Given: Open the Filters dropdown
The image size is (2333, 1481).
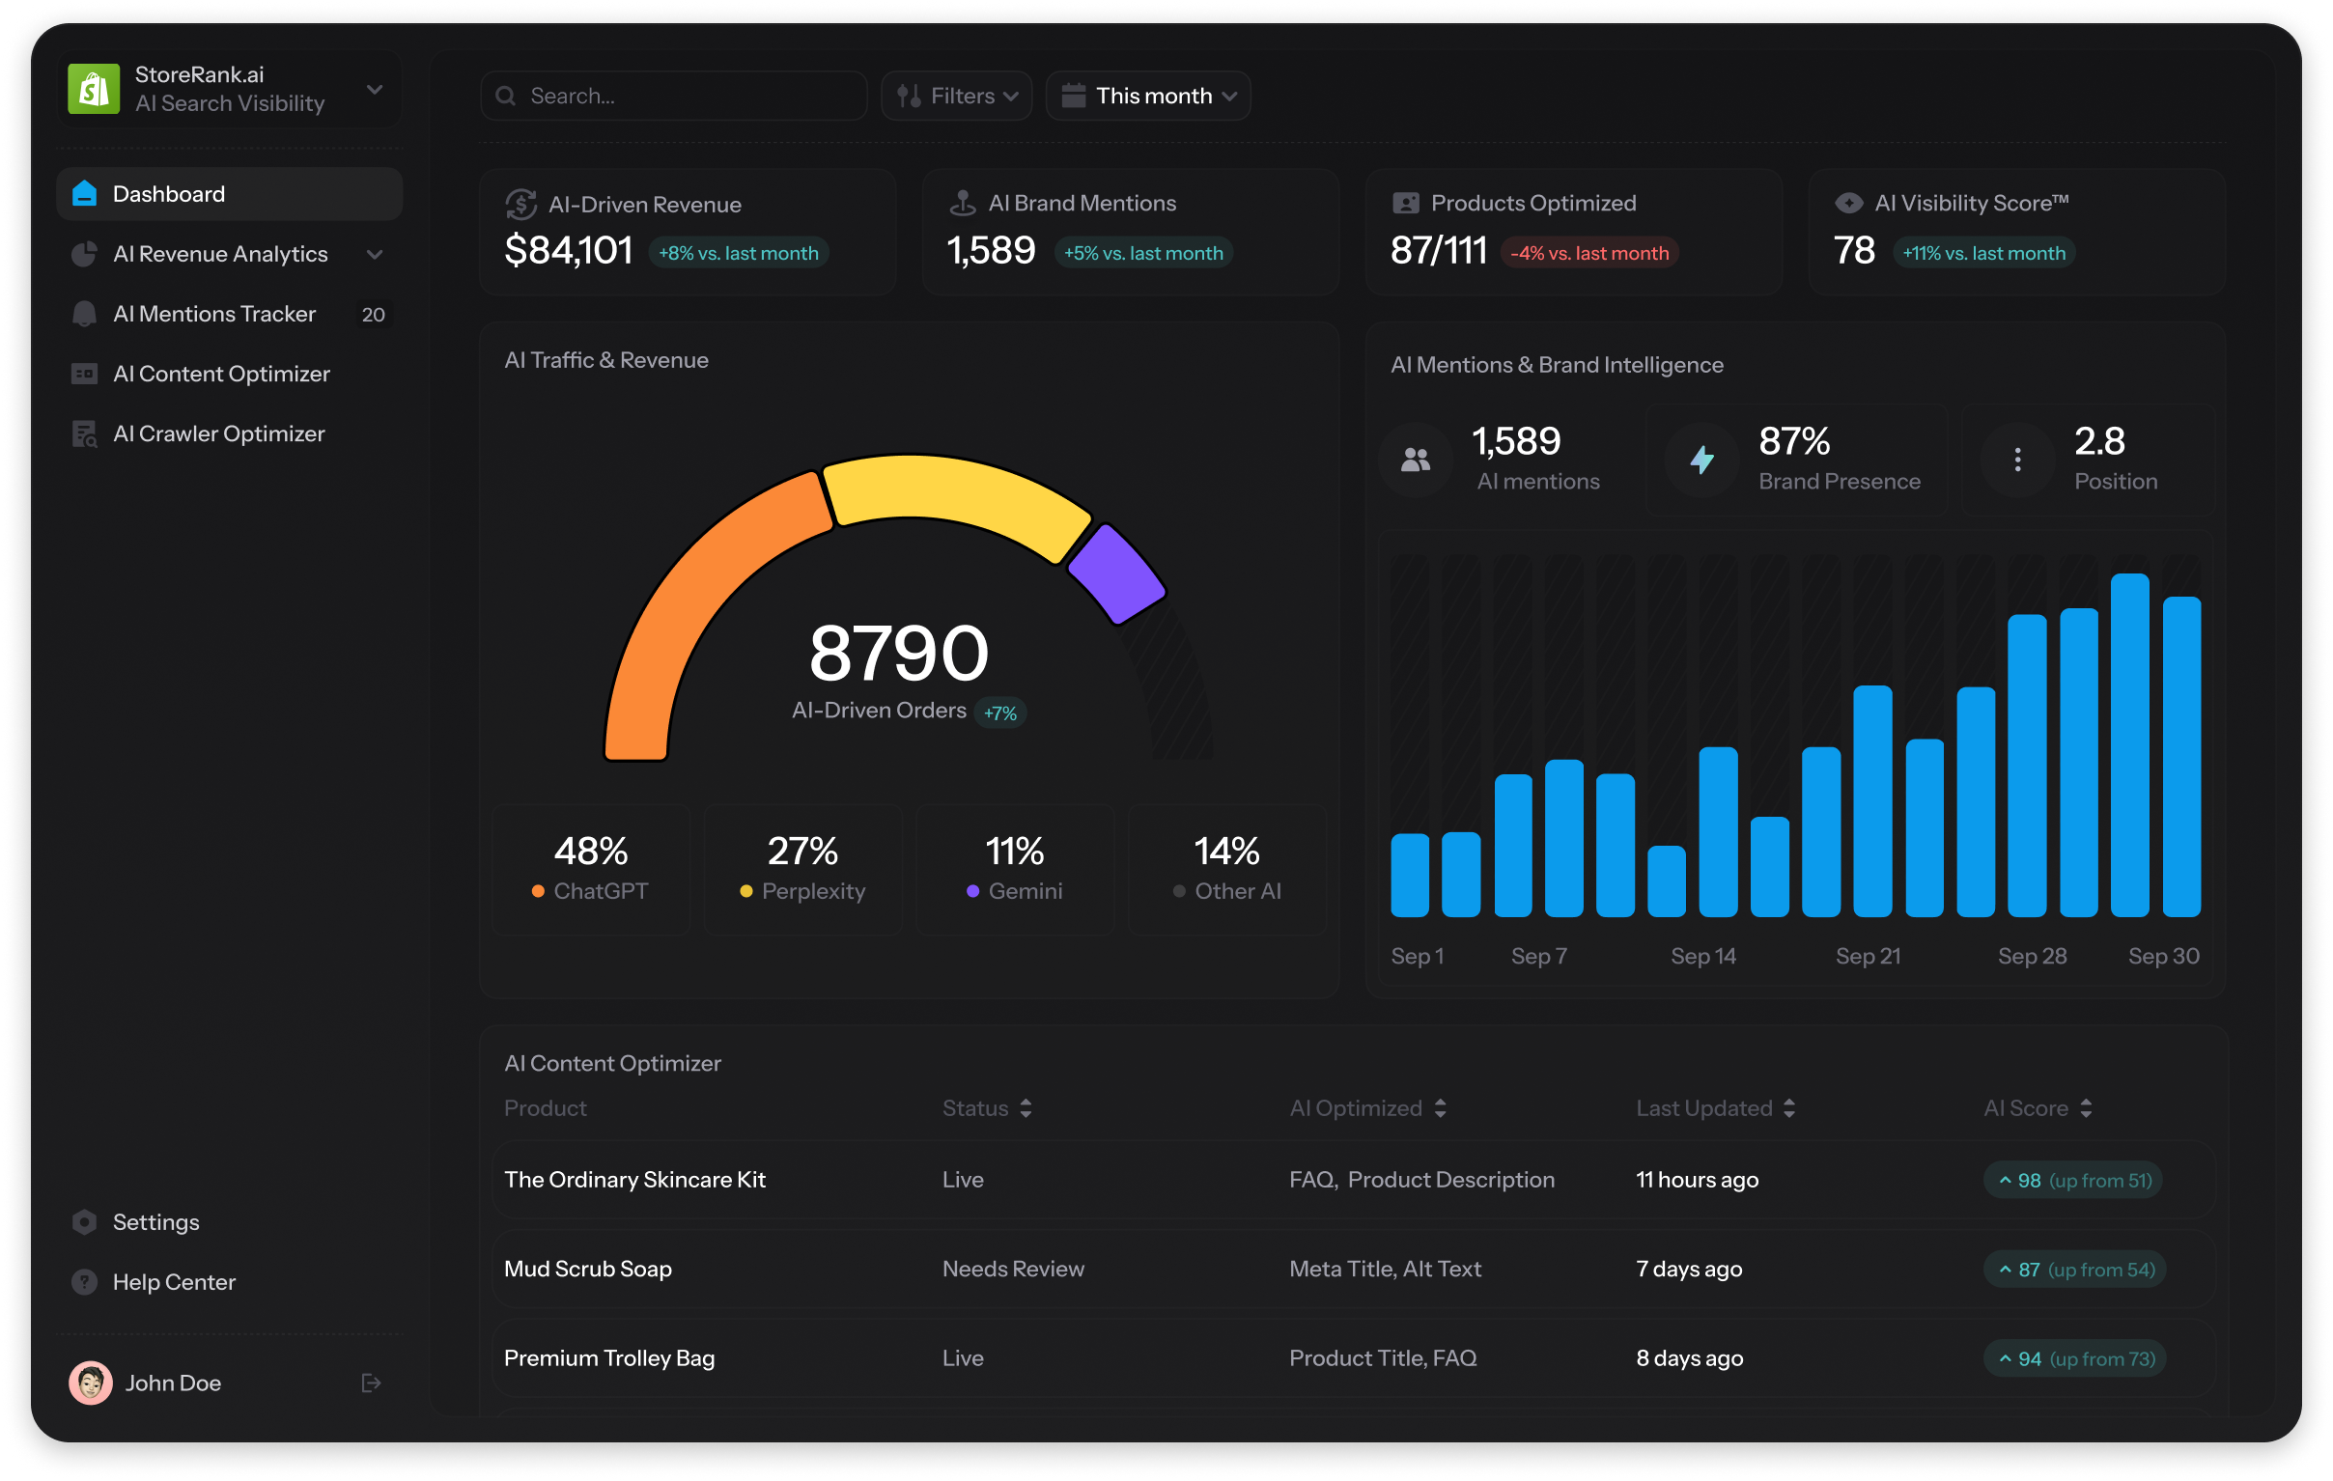Looking at the screenshot, I should [956, 96].
